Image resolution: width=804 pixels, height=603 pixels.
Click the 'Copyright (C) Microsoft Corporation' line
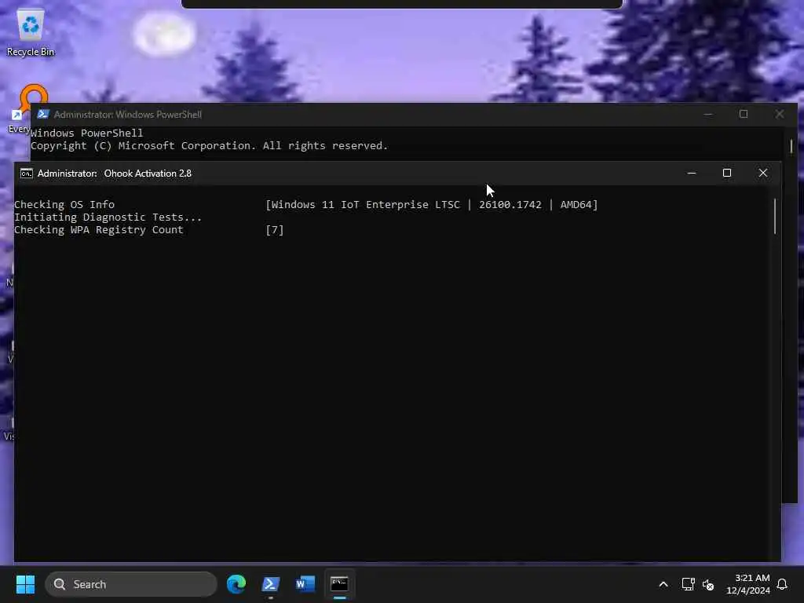(x=209, y=145)
